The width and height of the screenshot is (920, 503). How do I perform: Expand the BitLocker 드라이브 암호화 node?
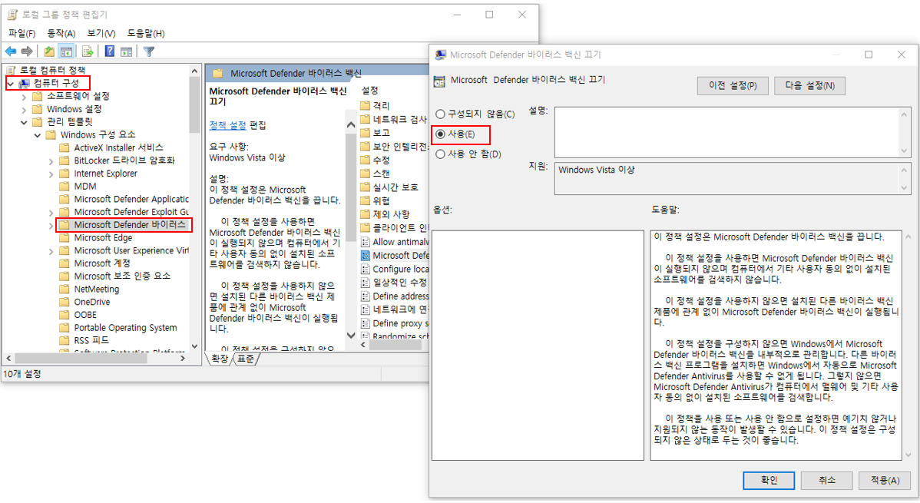pos(51,161)
